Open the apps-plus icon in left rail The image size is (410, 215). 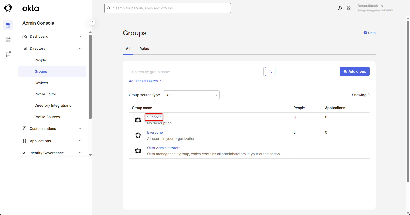pos(8,40)
